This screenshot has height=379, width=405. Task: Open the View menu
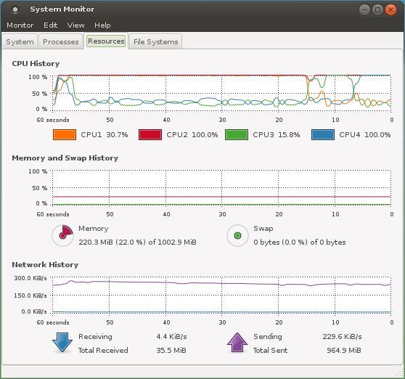75,25
